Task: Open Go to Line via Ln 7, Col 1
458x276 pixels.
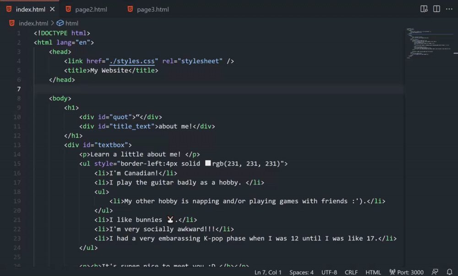Action: click(x=268, y=272)
